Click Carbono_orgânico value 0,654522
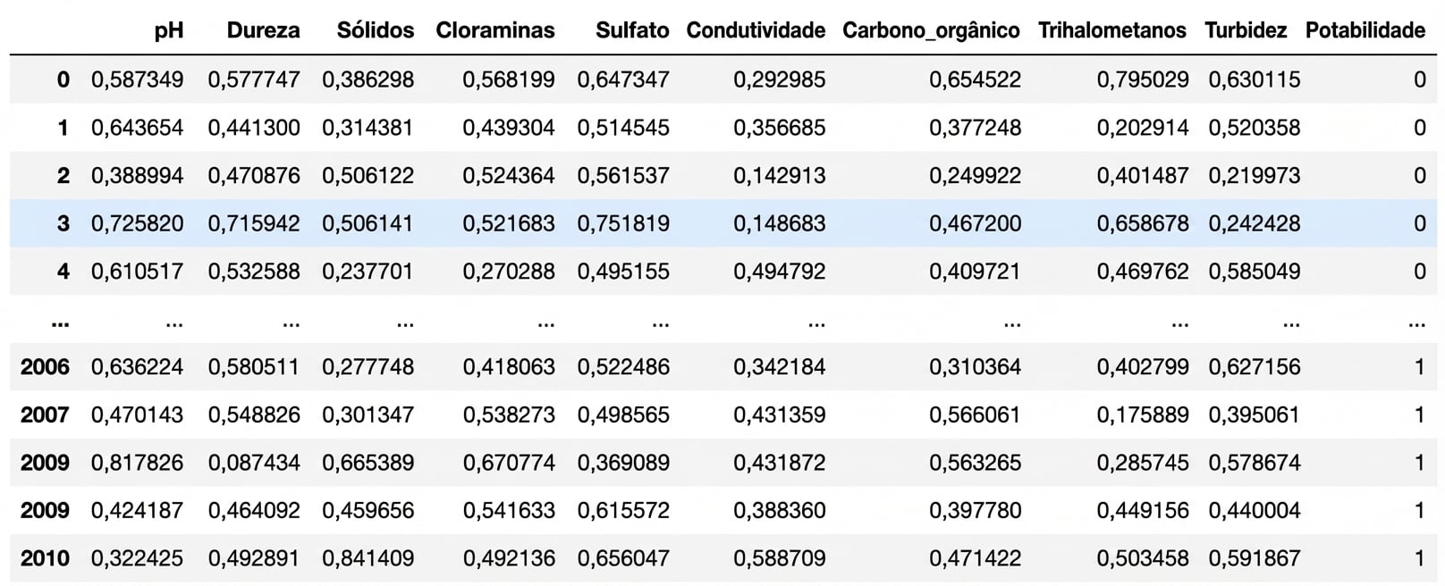The height and width of the screenshot is (586, 1445). point(975,80)
